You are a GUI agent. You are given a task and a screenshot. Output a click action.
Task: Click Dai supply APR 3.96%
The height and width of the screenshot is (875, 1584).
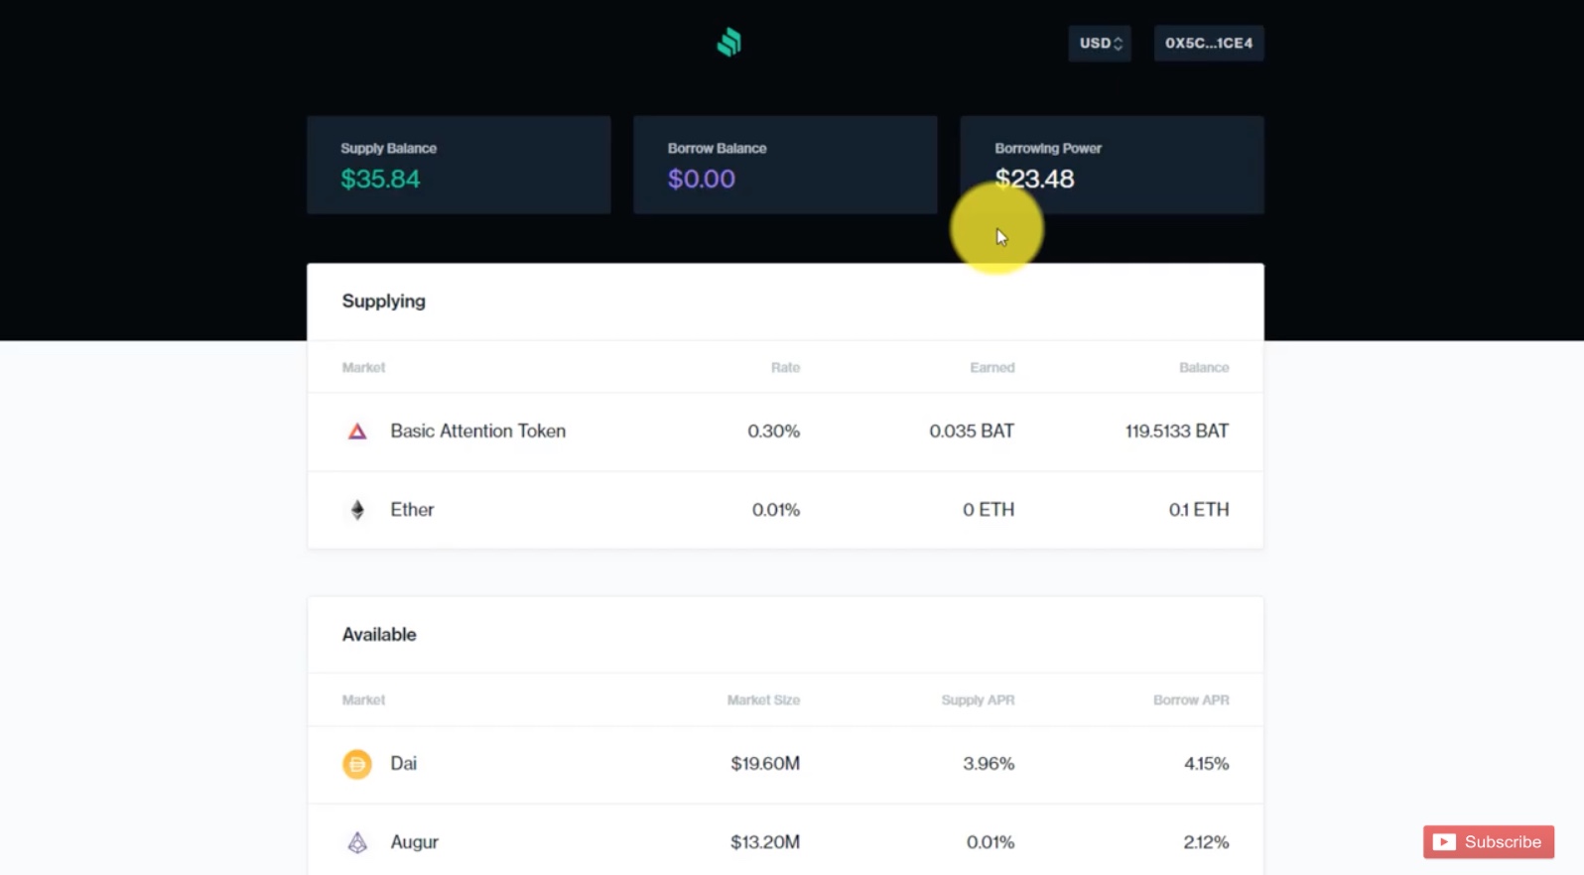point(989,764)
